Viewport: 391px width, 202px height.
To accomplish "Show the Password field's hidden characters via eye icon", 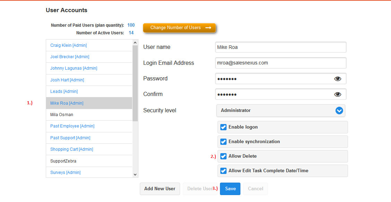I will (338, 79).
